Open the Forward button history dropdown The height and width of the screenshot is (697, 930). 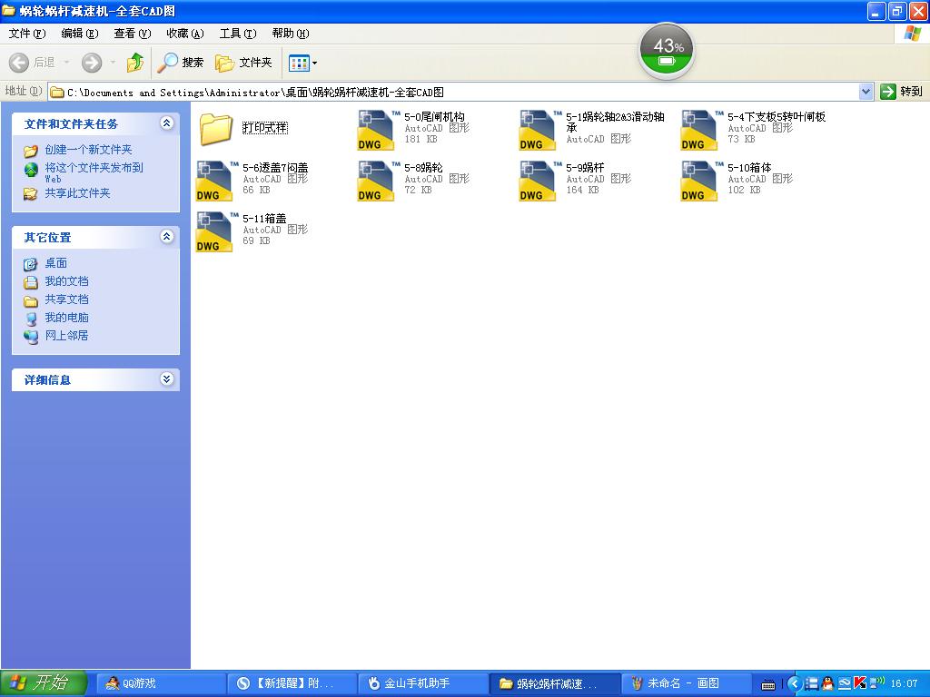coord(113,63)
